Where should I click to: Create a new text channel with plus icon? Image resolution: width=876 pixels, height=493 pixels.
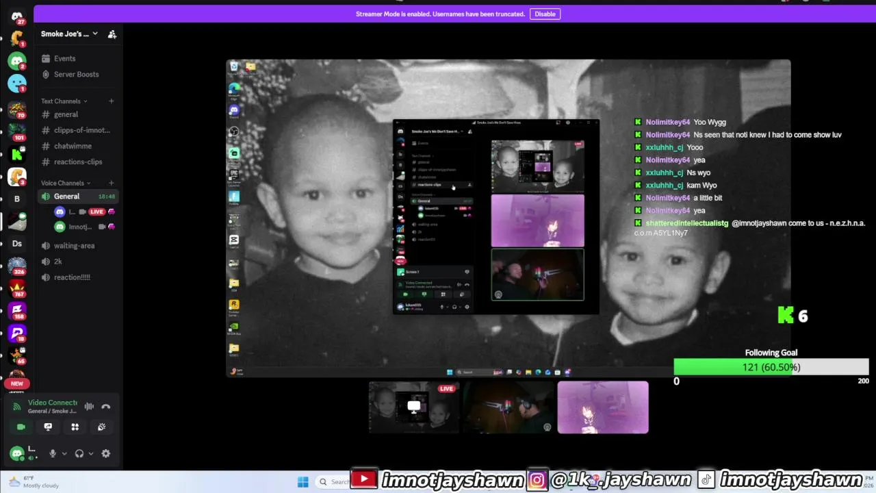tap(112, 101)
